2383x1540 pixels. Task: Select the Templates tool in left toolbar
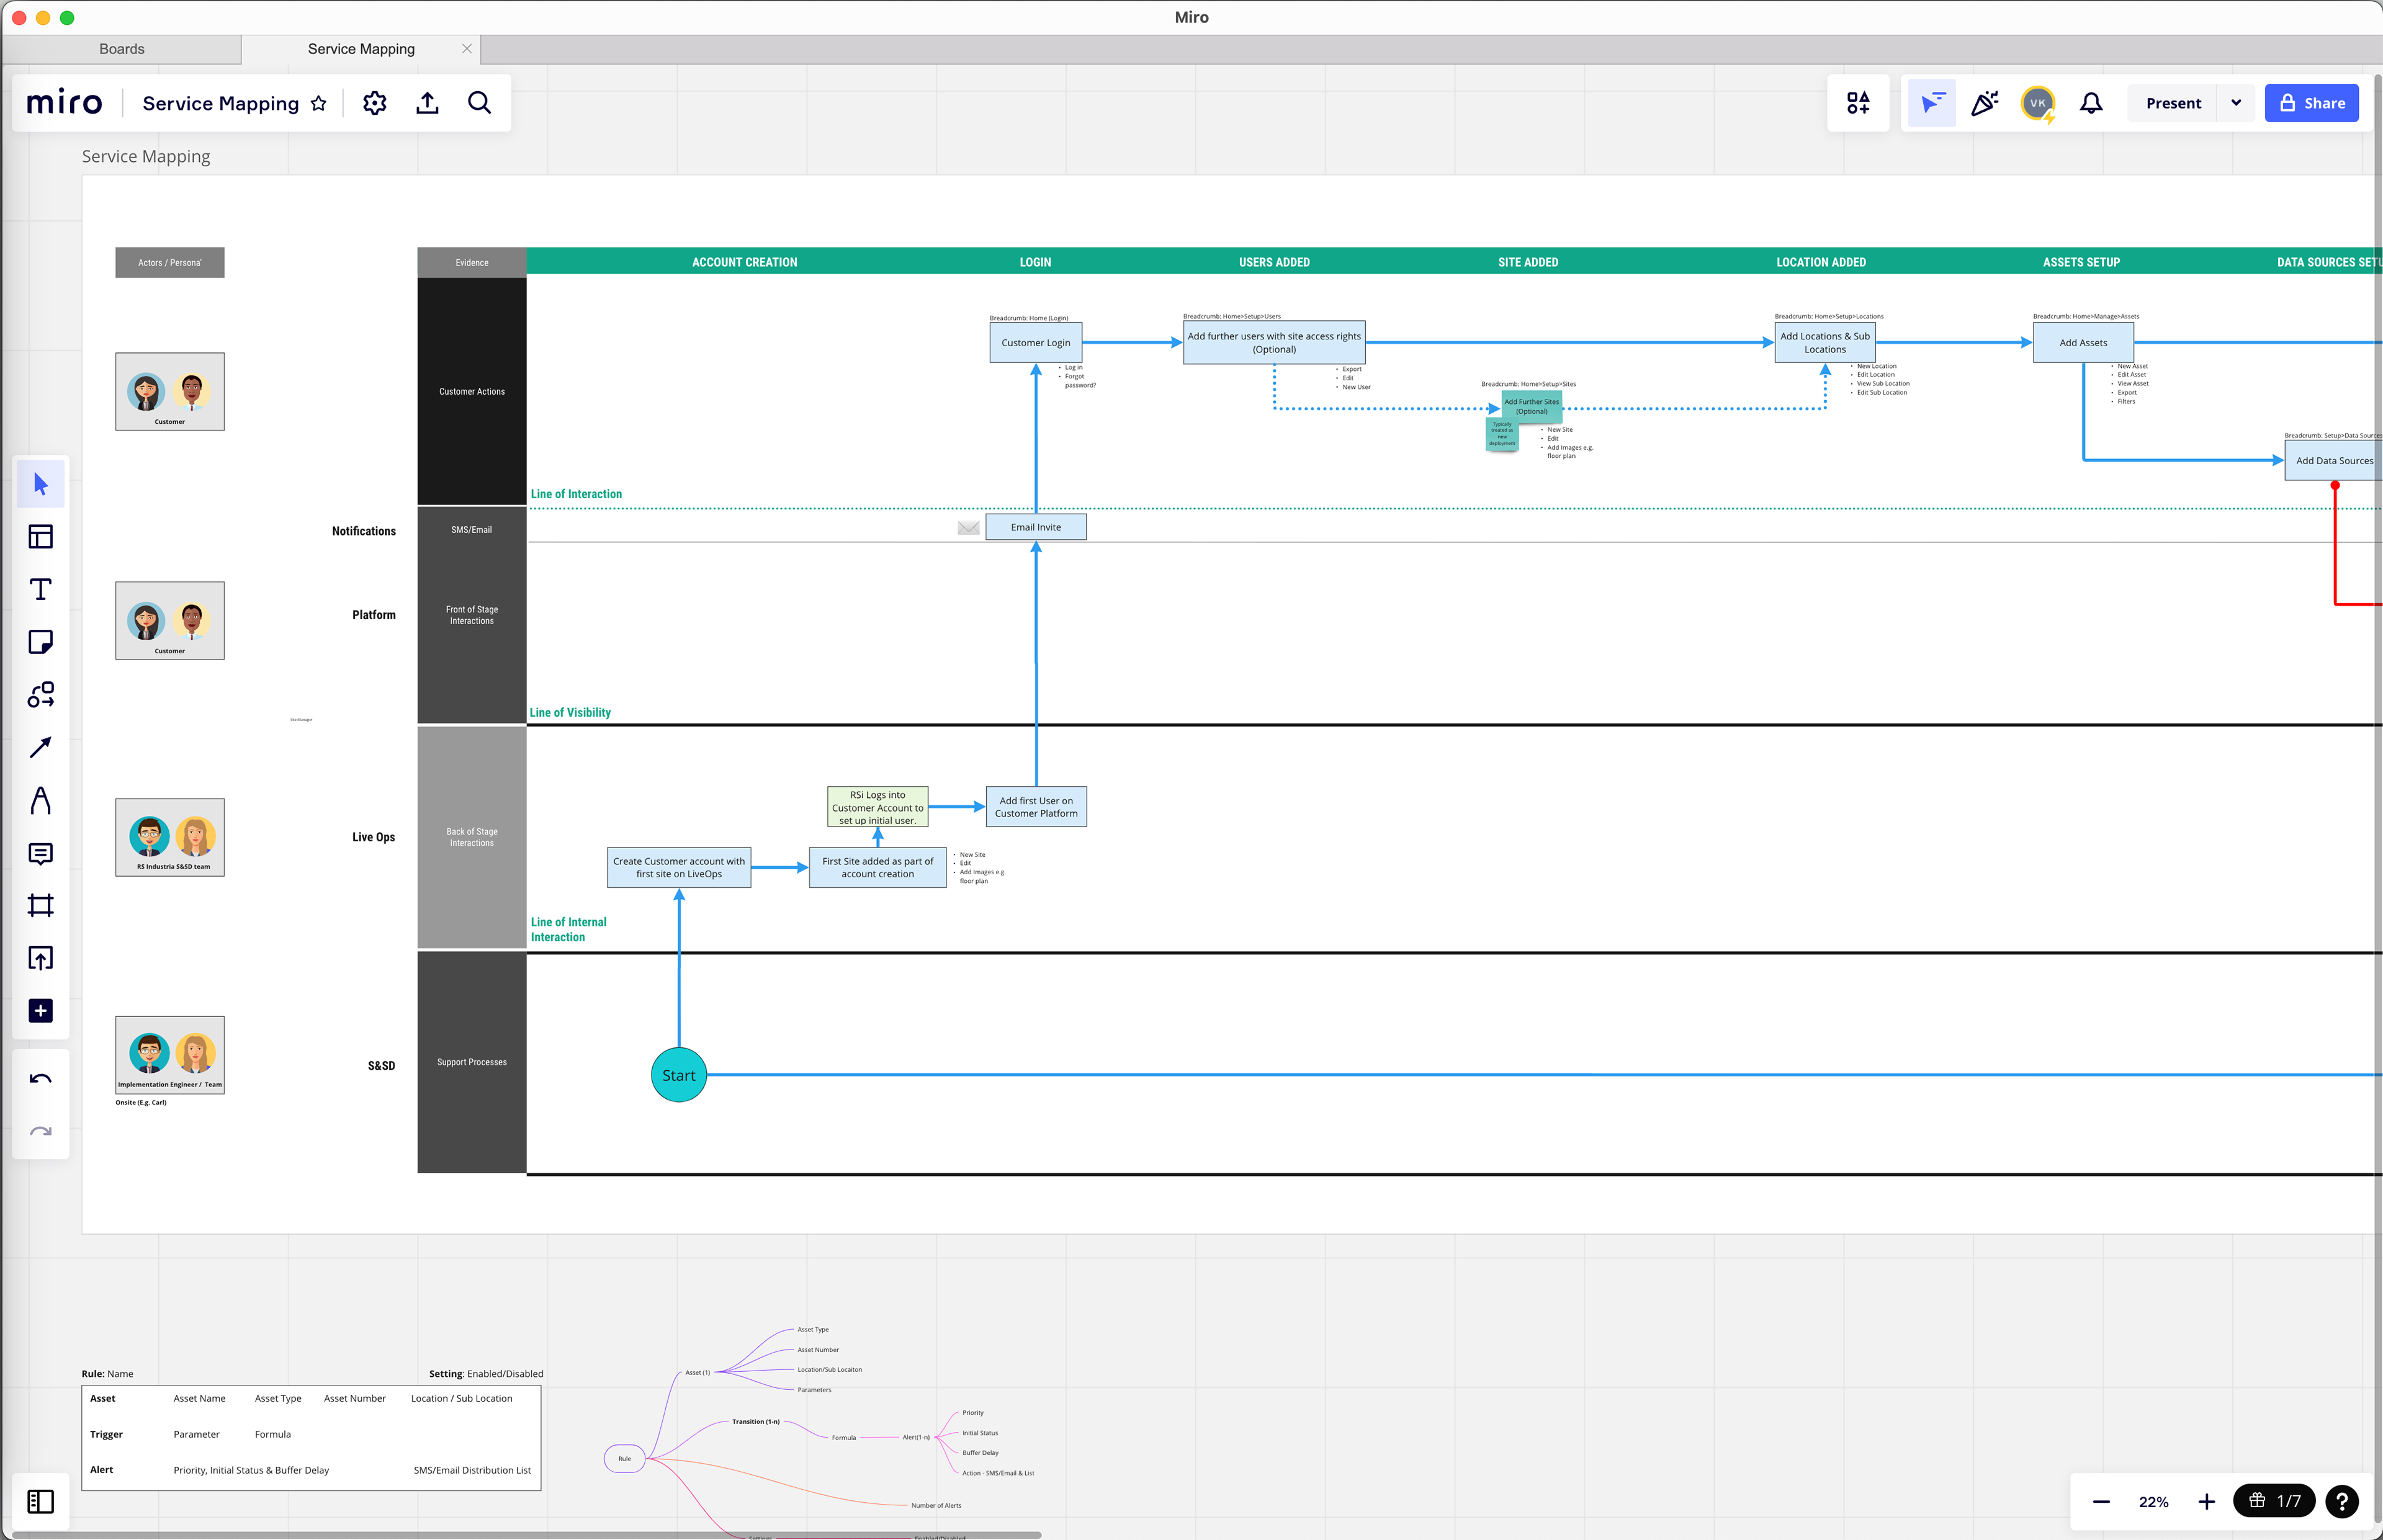(x=40, y=537)
